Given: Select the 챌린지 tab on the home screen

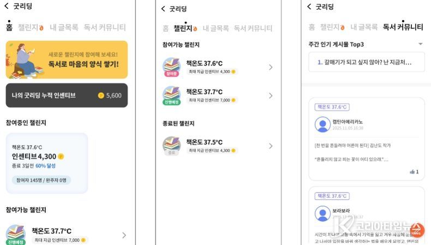Looking at the screenshot, I should click(31, 27).
